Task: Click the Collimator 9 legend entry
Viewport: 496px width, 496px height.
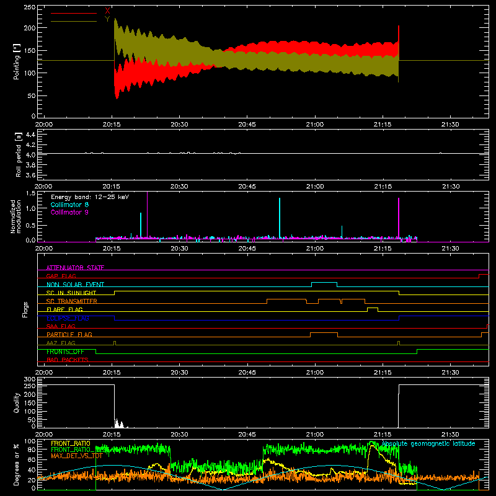Action: click(69, 212)
